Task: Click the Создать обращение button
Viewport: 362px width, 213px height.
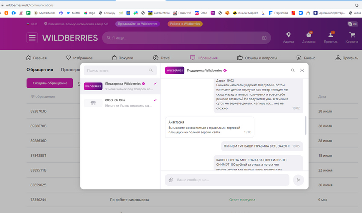Action: 50,83
